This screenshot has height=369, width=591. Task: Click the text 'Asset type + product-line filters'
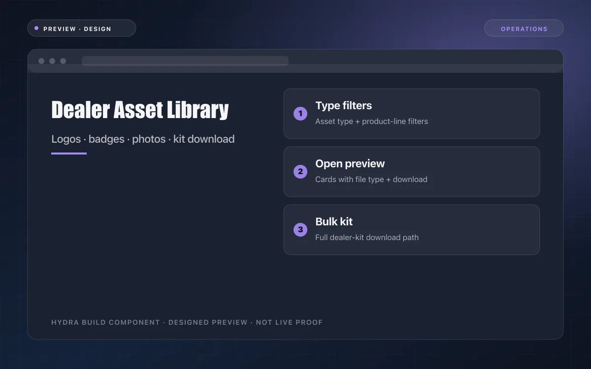371,122
